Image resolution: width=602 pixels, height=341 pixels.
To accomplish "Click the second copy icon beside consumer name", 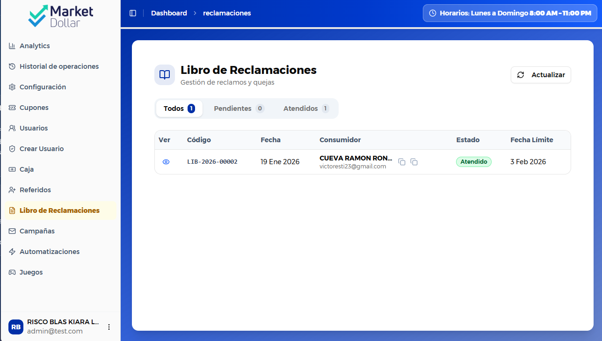I will [414, 162].
